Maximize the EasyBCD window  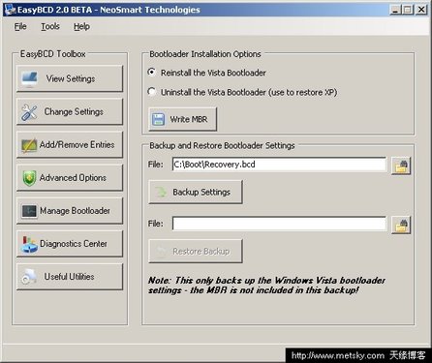[x=408, y=10]
